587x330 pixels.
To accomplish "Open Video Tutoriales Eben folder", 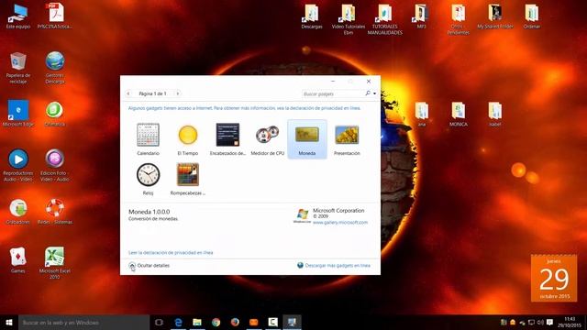I will (x=349, y=19).
